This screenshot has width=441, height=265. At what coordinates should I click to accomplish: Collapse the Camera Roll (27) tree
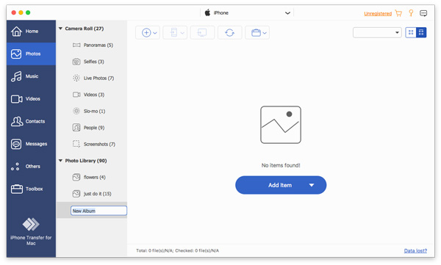60,29
